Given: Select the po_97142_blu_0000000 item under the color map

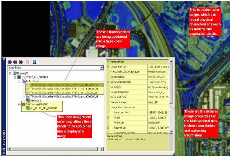Looking at the screenshot, I should (44, 108).
